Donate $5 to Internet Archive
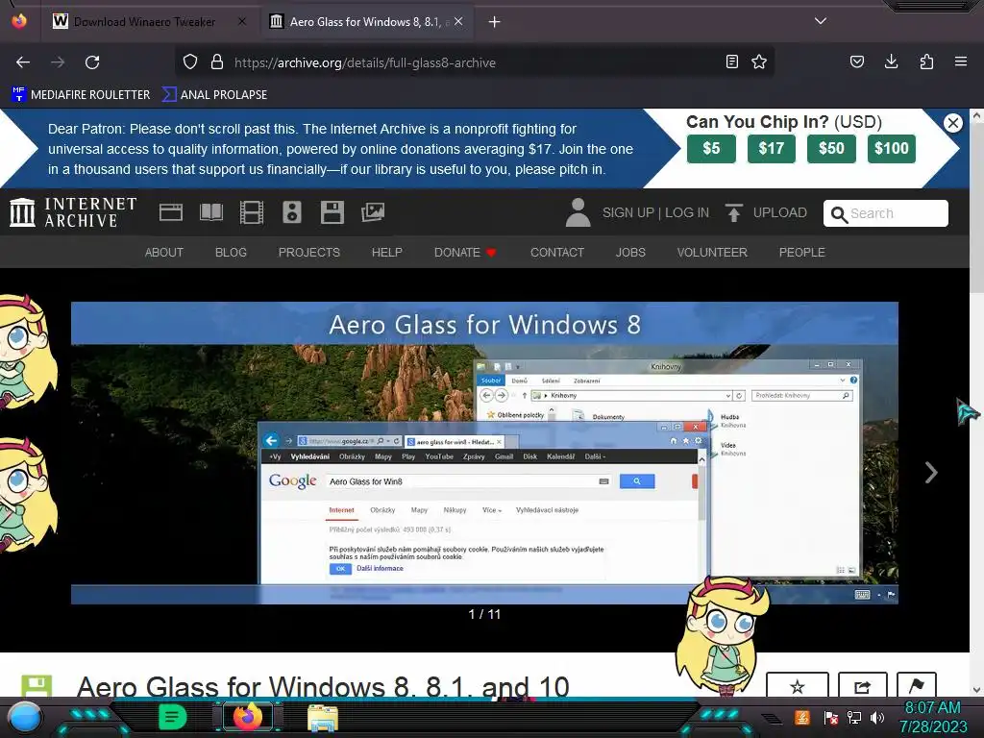Screen dimensions: 984x738 (x=711, y=149)
